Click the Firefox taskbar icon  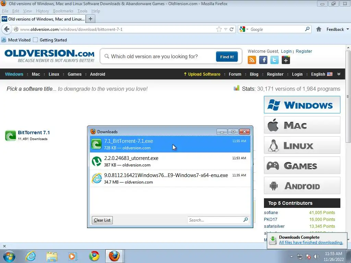[x=114, y=256]
